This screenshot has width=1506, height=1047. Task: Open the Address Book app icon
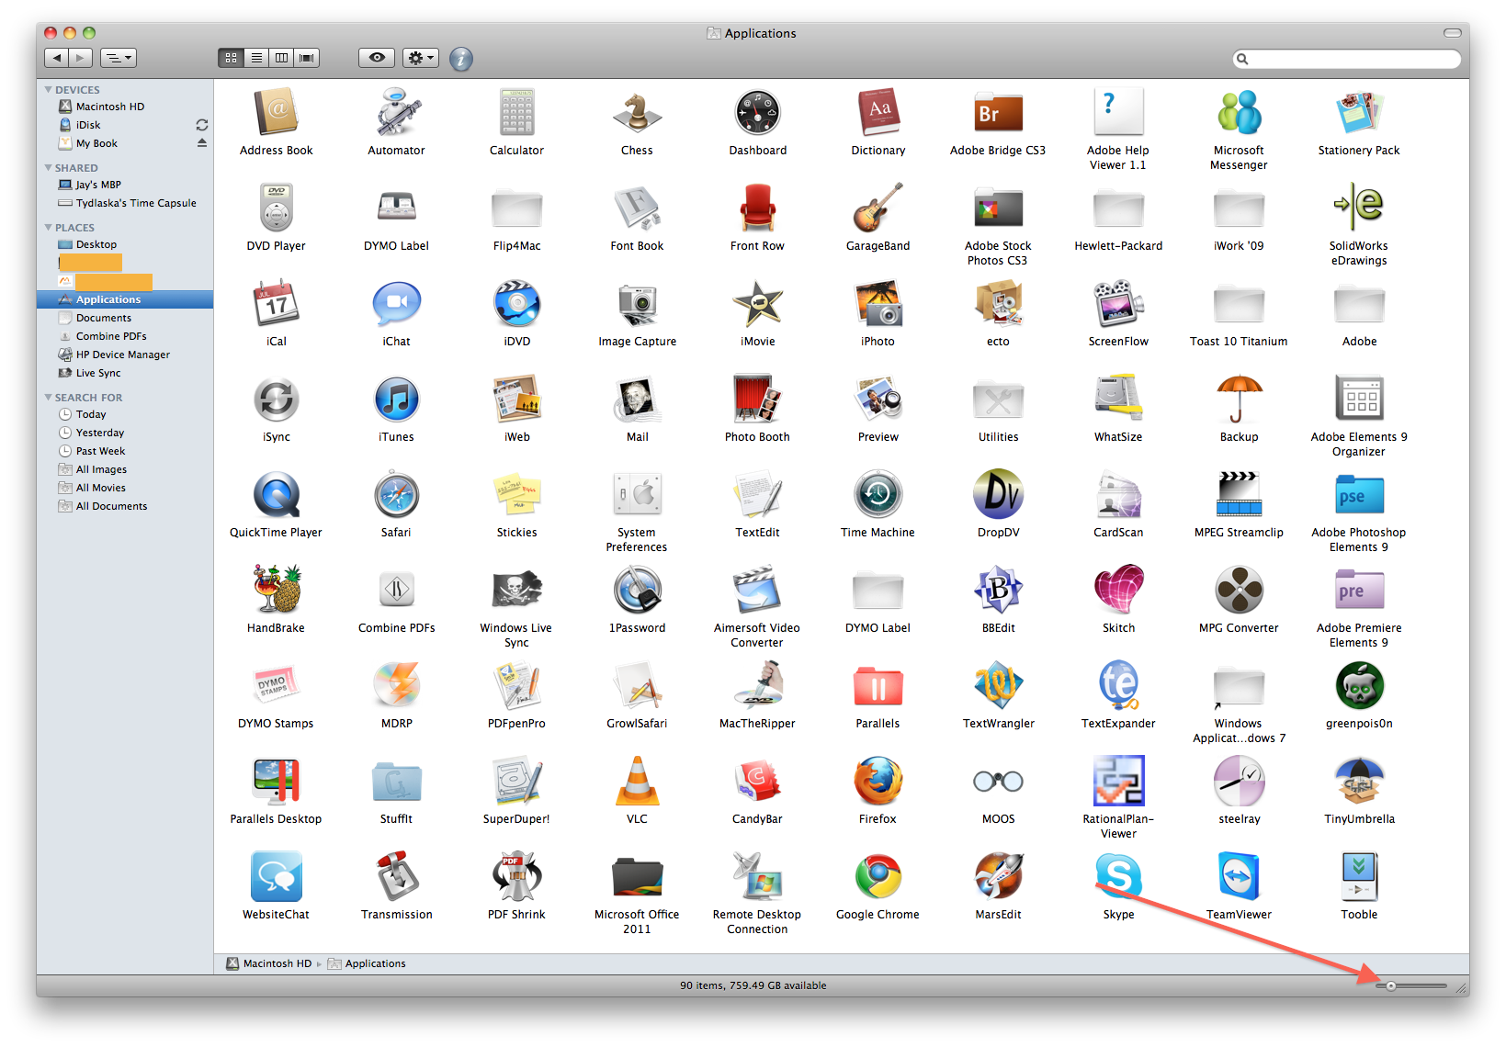click(276, 112)
